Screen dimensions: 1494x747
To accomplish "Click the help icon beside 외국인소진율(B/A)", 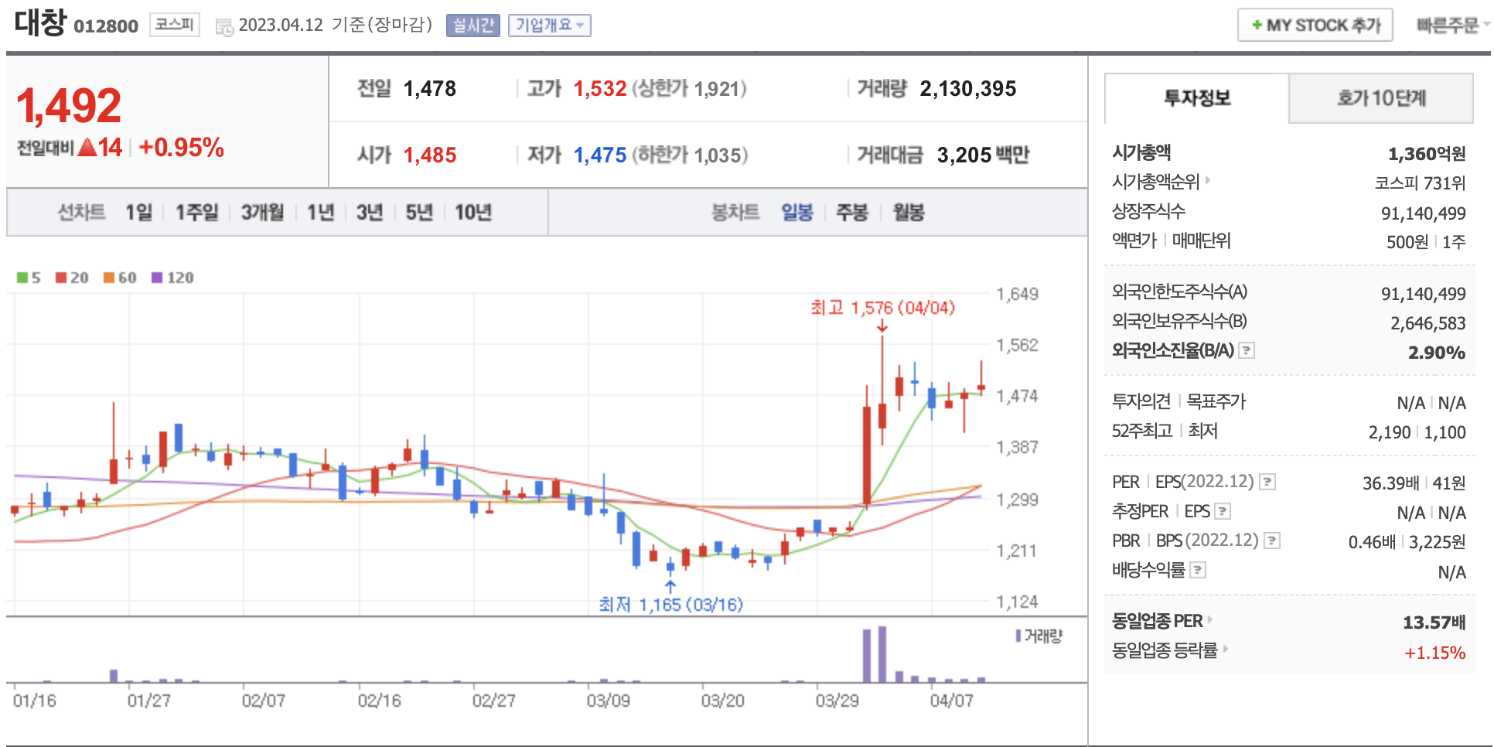I will point(1246,350).
